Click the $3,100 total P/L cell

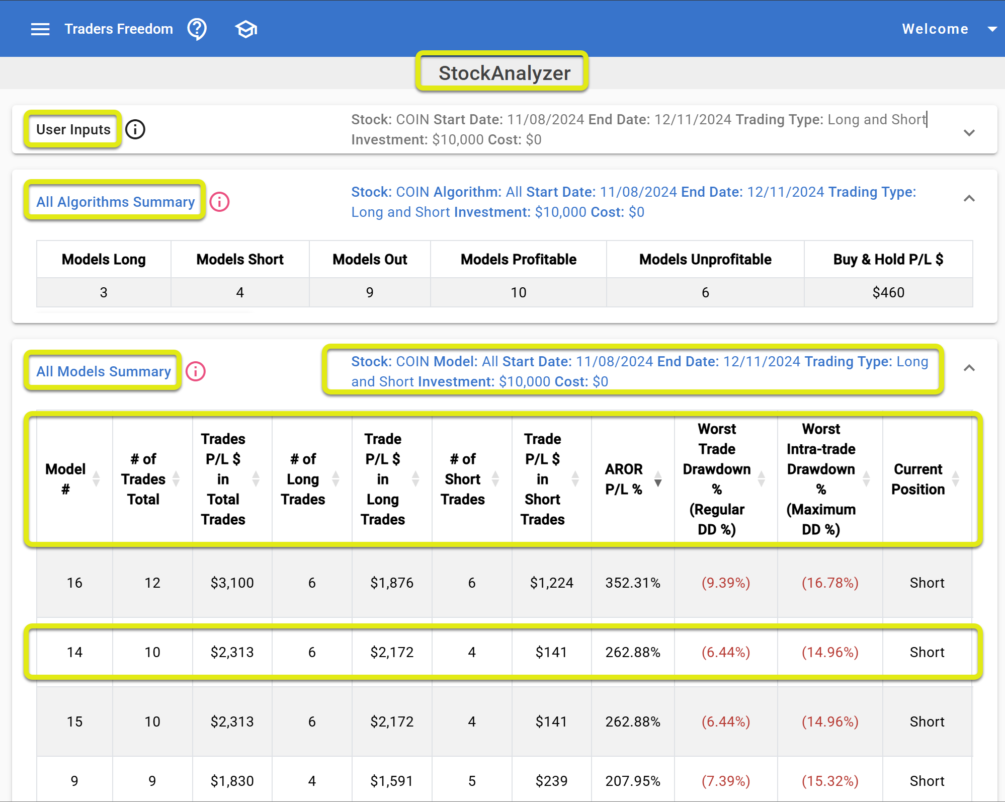pyautogui.click(x=232, y=583)
